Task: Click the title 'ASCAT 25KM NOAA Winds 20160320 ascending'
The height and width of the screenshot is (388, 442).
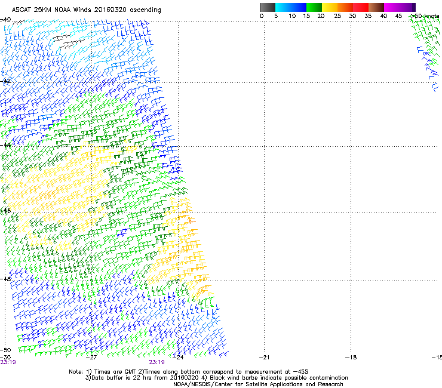Action: (x=86, y=10)
